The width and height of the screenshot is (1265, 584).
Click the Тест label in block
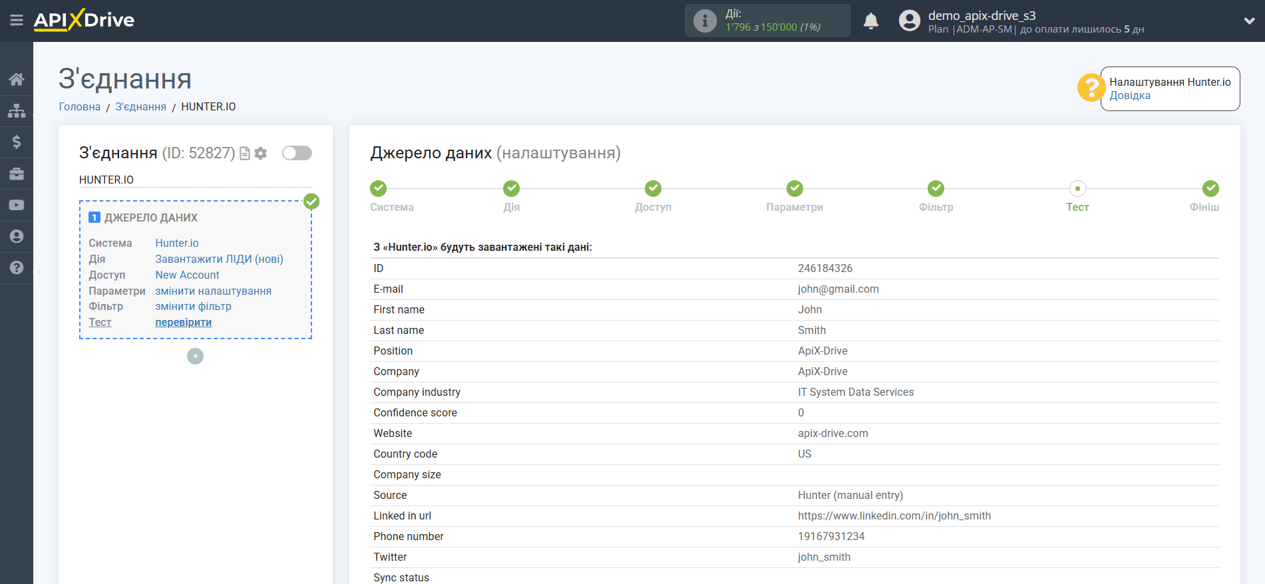(100, 322)
